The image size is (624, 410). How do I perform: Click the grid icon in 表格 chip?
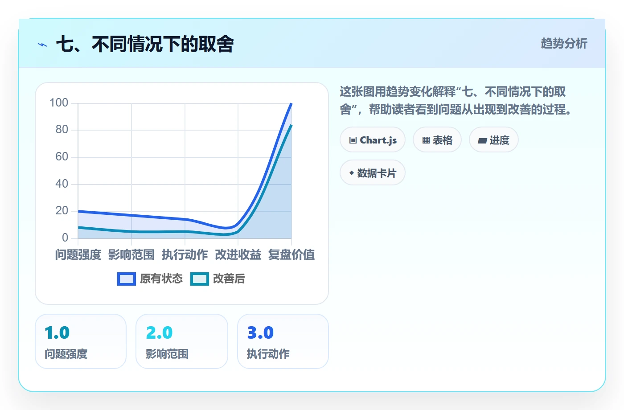(x=426, y=140)
